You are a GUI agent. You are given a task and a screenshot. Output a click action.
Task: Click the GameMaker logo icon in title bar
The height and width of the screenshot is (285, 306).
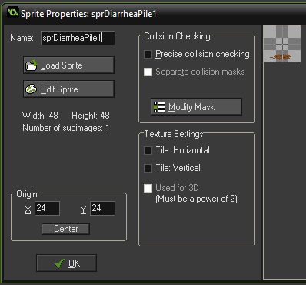click(x=12, y=13)
